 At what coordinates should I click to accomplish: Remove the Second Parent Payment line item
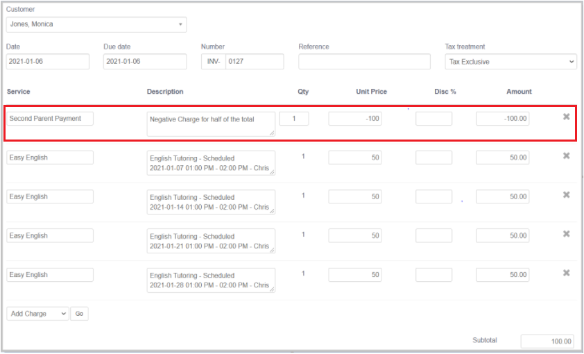[566, 117]
